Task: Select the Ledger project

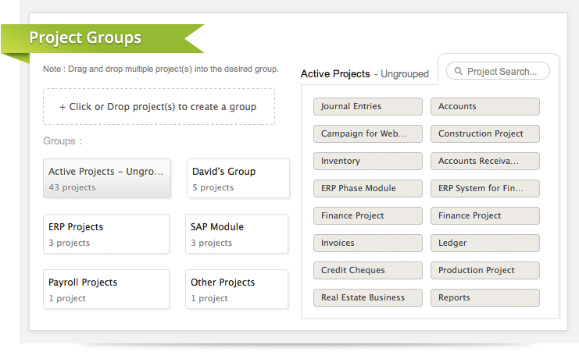Action: tap(484, 243)
